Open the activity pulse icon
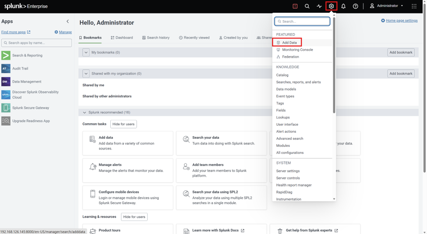 (x=319, y=6)
